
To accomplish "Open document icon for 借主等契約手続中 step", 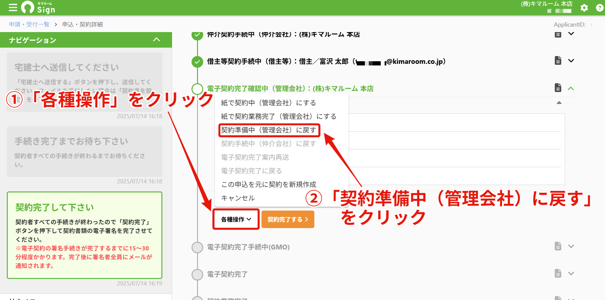I will tap(558, 60).
